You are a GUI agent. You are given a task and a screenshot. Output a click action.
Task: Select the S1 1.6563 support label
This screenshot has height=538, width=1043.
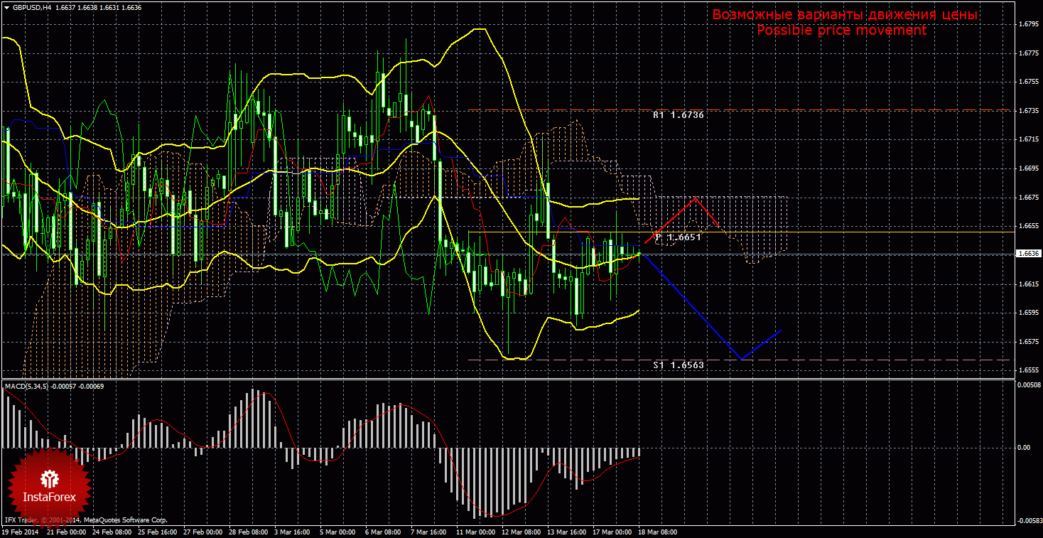[x=679, y=365]
